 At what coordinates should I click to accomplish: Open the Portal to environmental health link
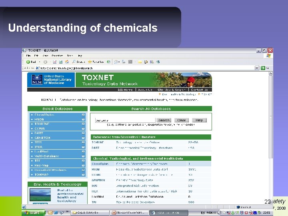pos(70,196)
